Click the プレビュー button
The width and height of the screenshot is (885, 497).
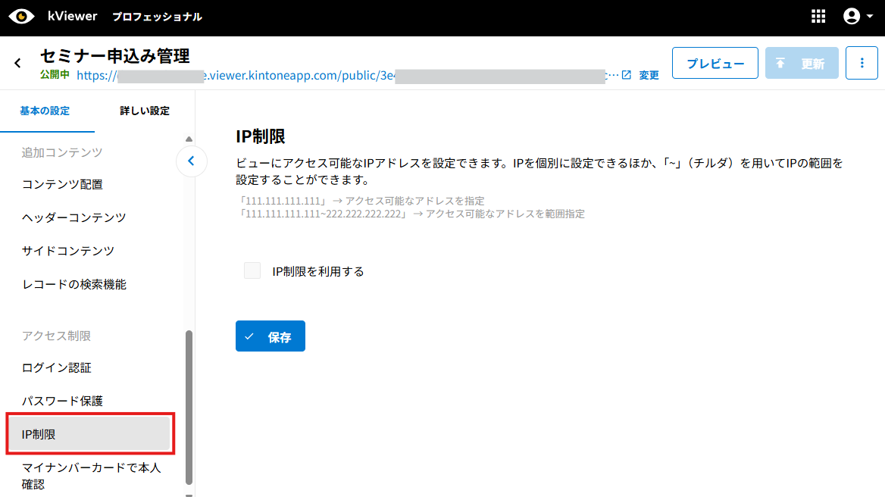715,63
